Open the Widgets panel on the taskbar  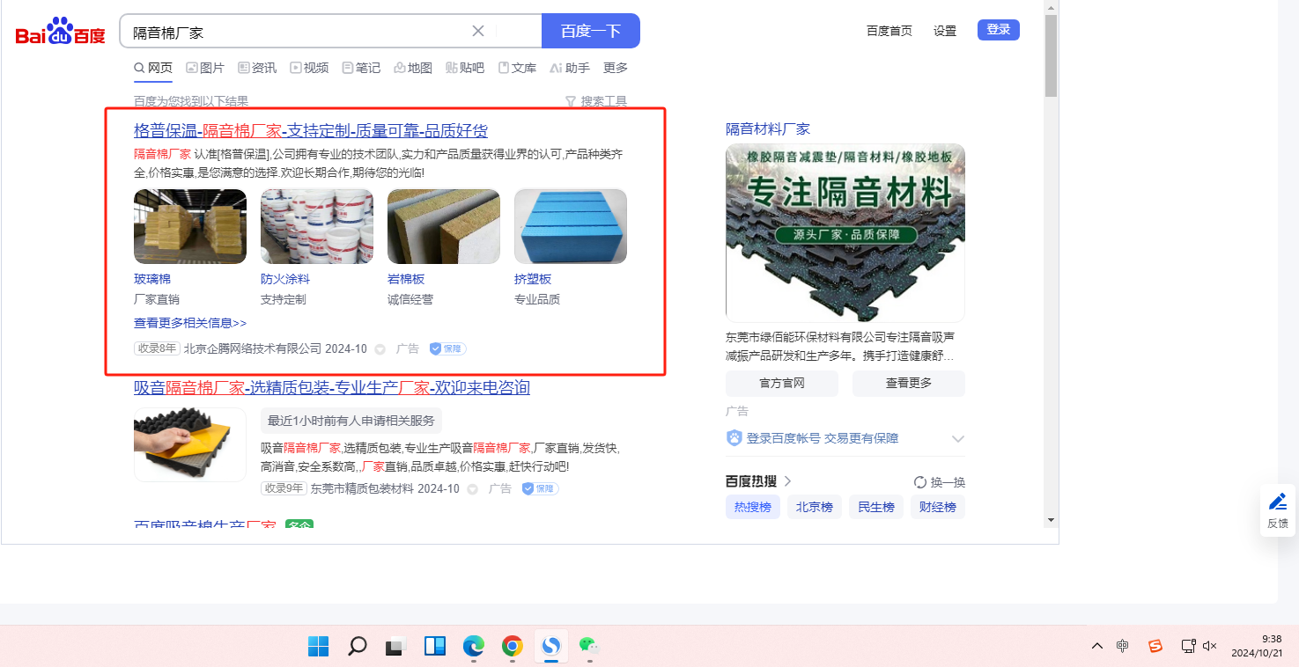click(x=435, y=647)
